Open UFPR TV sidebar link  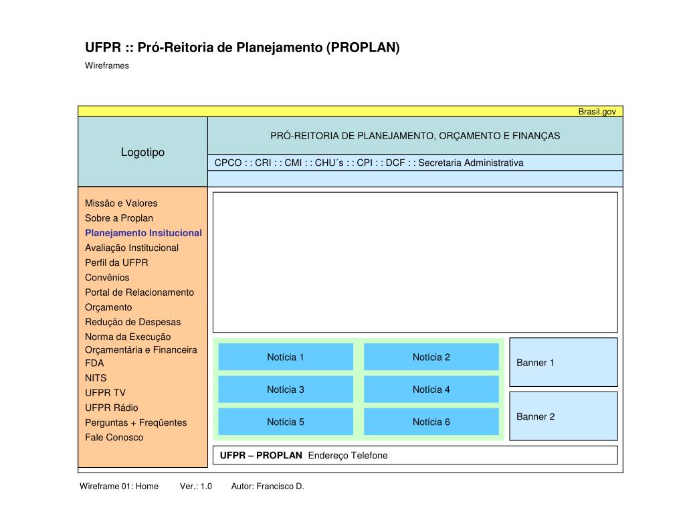click(x=105, y=393)
